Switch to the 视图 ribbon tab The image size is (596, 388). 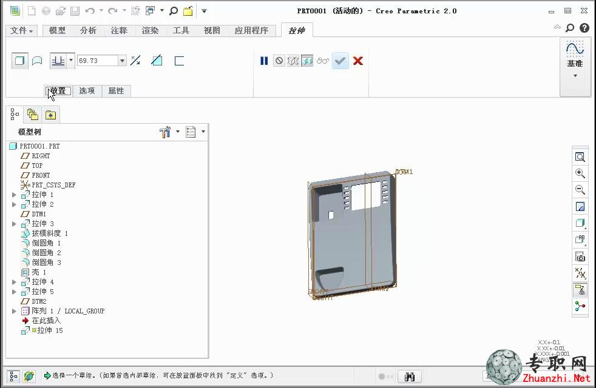click(212, 30)
